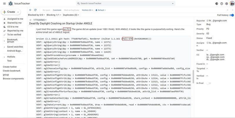
Task: Switch the dark/light theme icon
Action: point(217,4)
